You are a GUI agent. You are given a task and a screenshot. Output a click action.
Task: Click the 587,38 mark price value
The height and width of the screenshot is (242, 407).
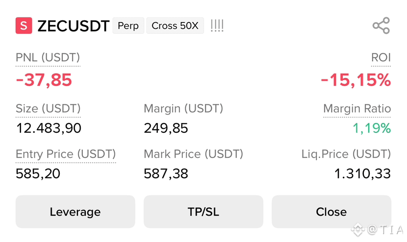tap(166, 173)
